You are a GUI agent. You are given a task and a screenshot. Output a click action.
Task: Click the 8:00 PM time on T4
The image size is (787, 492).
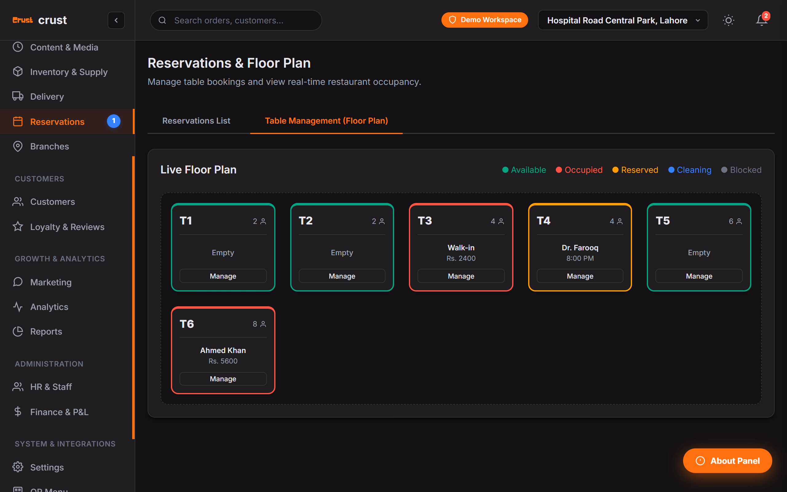tap(580, 258)
